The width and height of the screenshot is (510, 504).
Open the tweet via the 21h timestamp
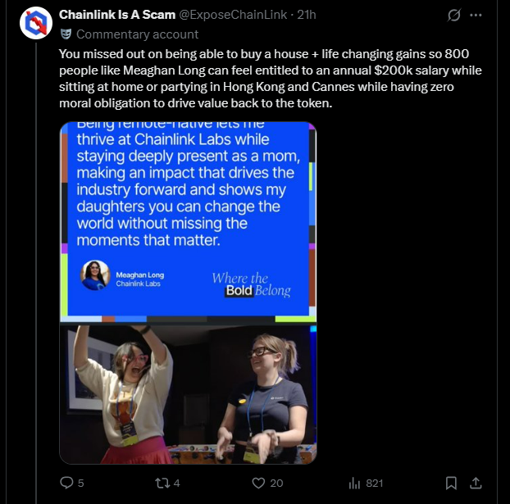307,15
